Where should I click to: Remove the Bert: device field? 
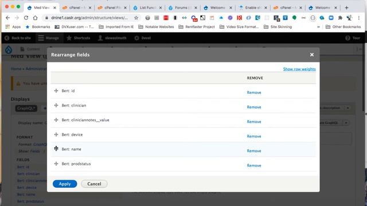coord(254,136)
